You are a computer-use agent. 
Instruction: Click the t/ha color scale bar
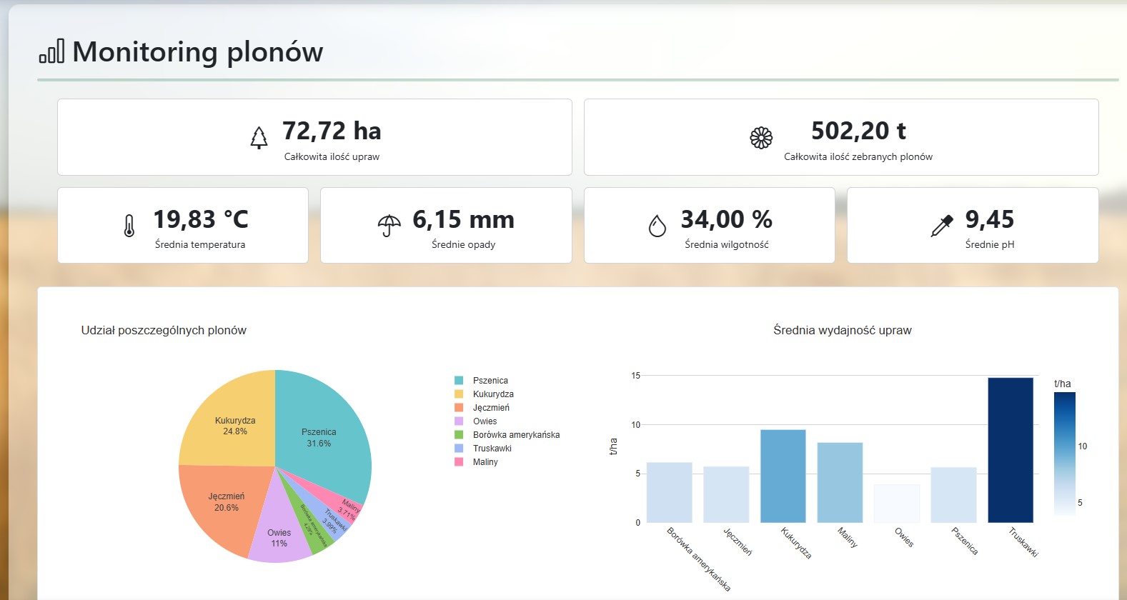[x=1064, y=453]
